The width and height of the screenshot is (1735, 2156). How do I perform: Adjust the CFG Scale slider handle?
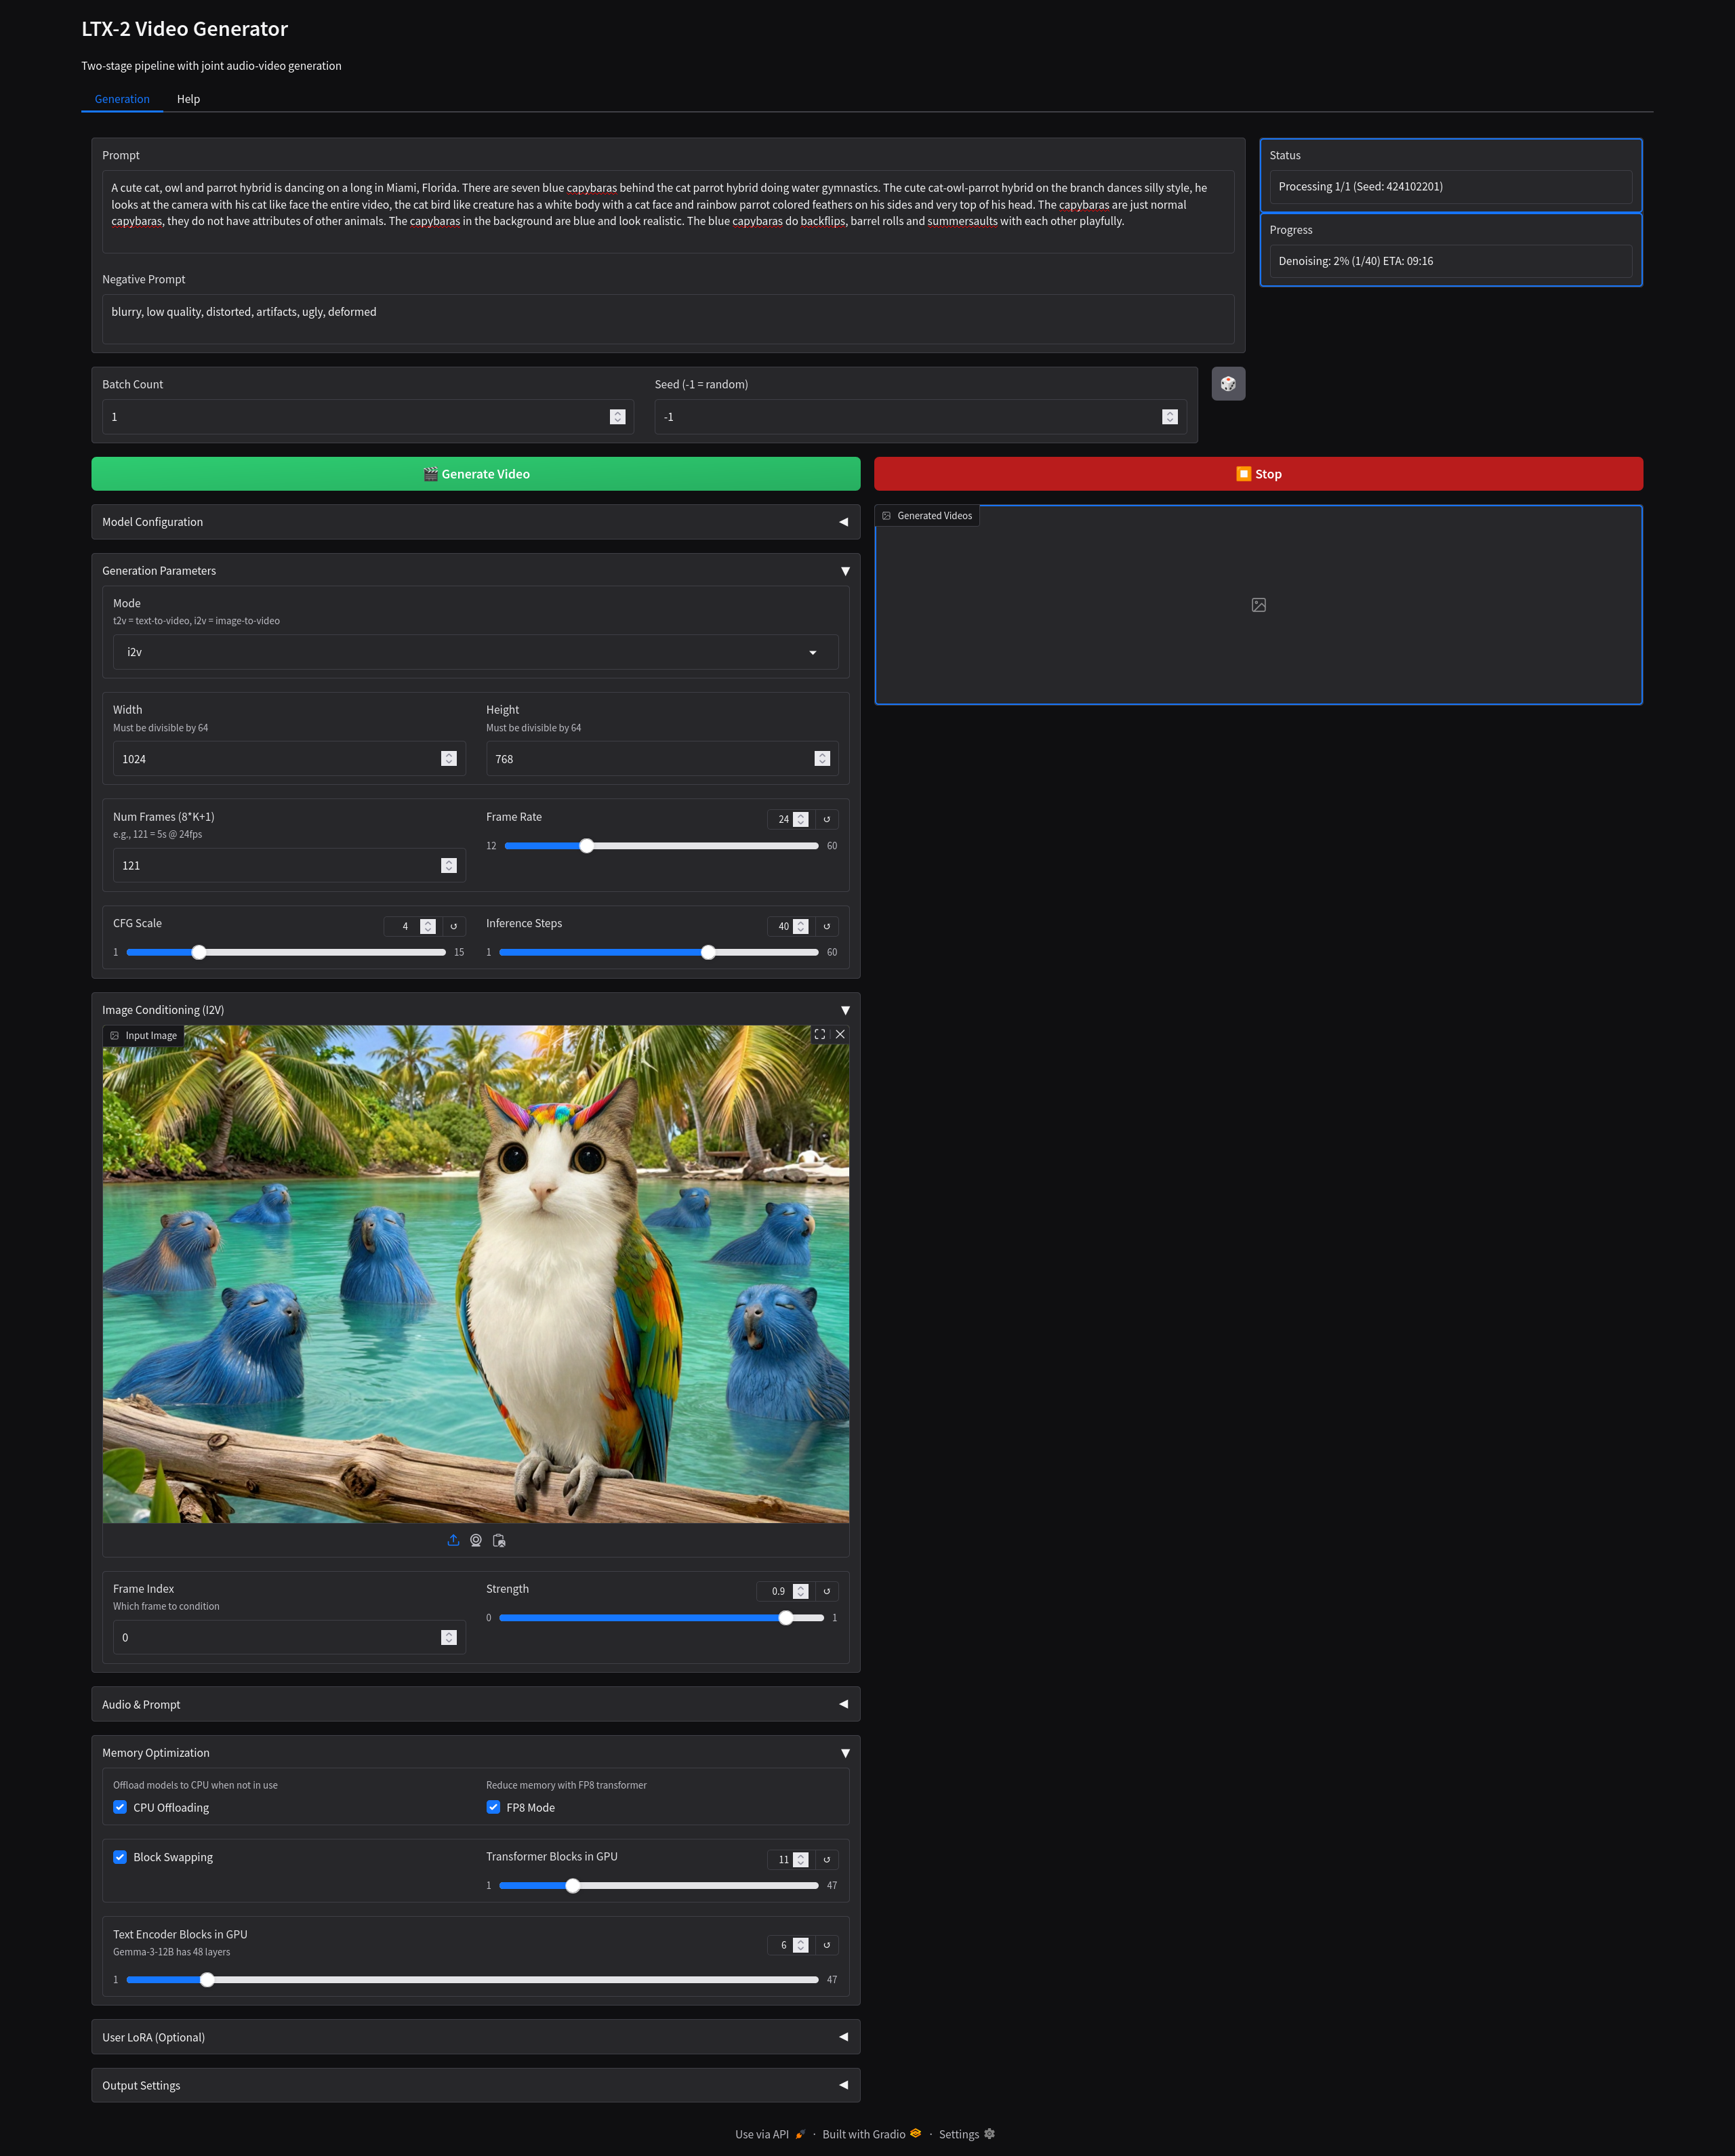(199, 952)
